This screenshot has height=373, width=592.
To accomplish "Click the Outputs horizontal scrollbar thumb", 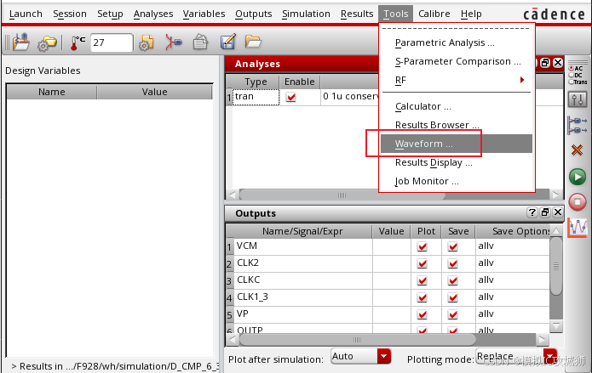I will (357, 340).
